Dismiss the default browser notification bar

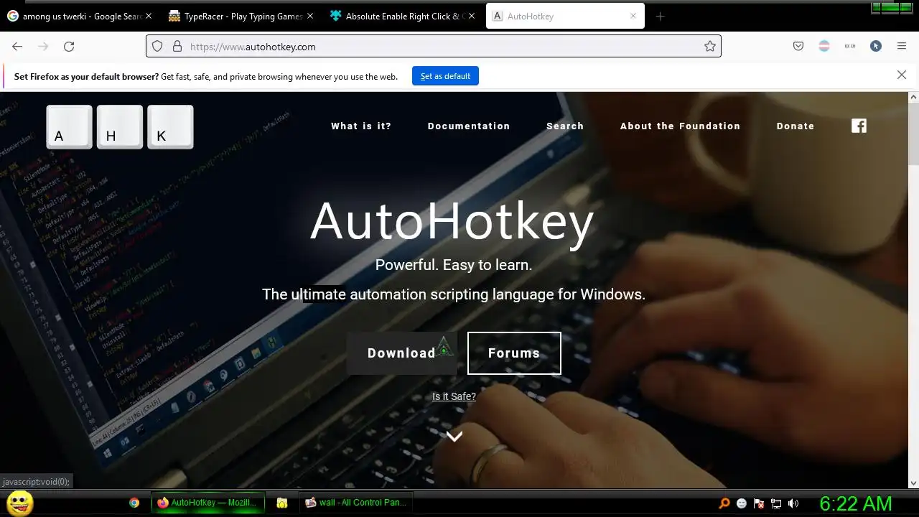coord(902,75)
